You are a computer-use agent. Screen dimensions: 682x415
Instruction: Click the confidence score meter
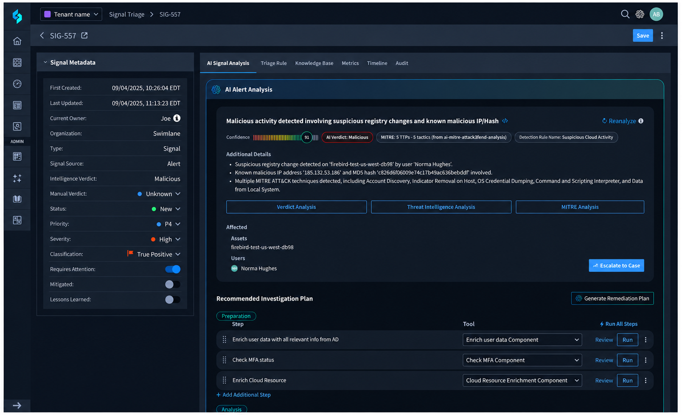[286, 137]
